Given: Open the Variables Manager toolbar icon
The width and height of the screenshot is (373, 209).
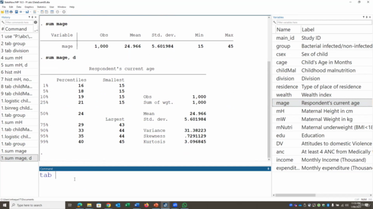Looking at the screenshot, I should (x=52, y=12).
